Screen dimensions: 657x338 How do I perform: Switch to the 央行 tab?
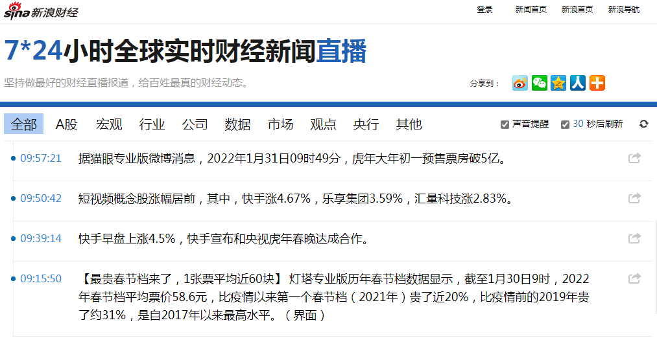(366, 124)
